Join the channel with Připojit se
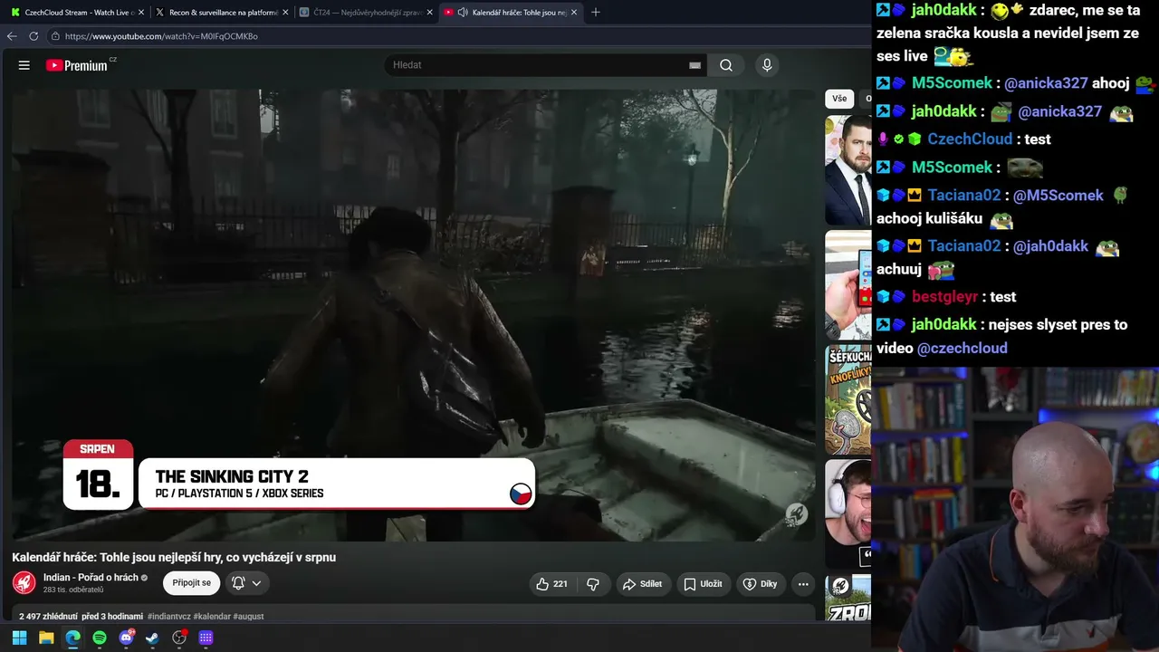 (192, 583)
